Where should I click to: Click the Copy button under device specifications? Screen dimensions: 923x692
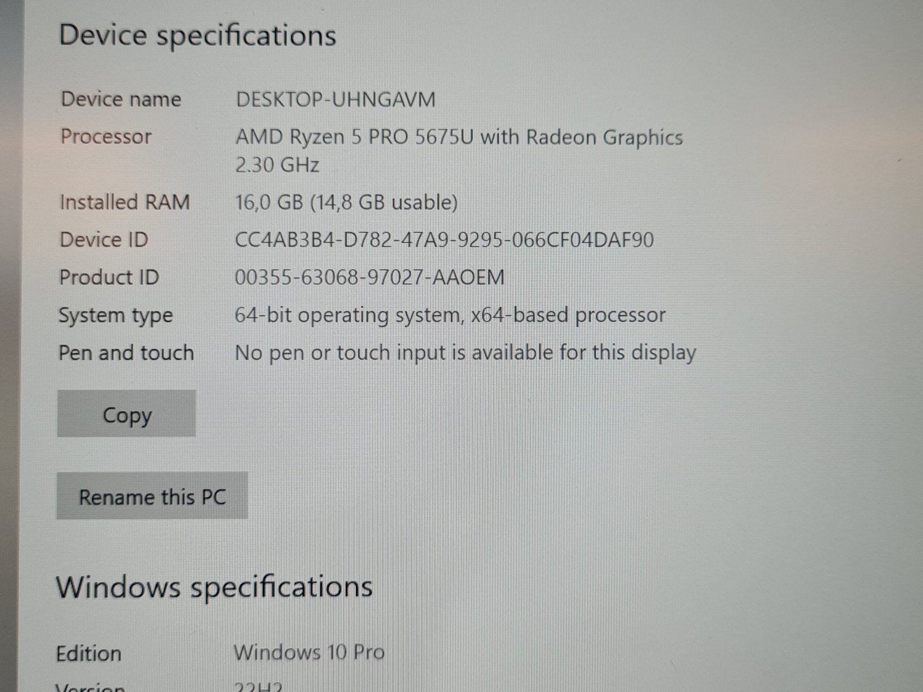tap(126, 413)
